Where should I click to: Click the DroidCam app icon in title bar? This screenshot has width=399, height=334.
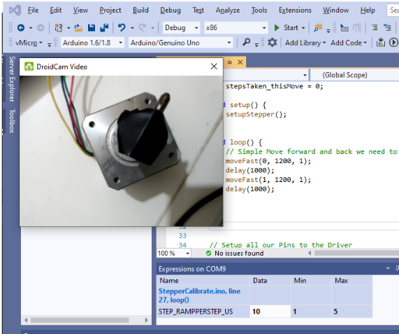tap(29, 67)
